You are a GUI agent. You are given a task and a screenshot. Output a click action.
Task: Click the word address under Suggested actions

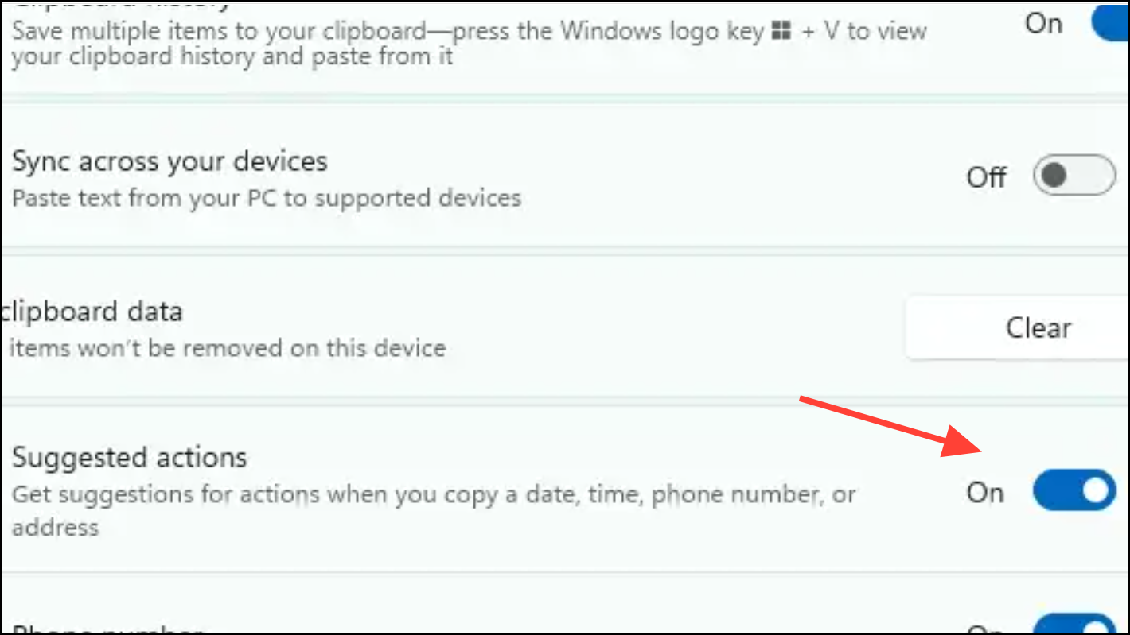coord(56,528)
